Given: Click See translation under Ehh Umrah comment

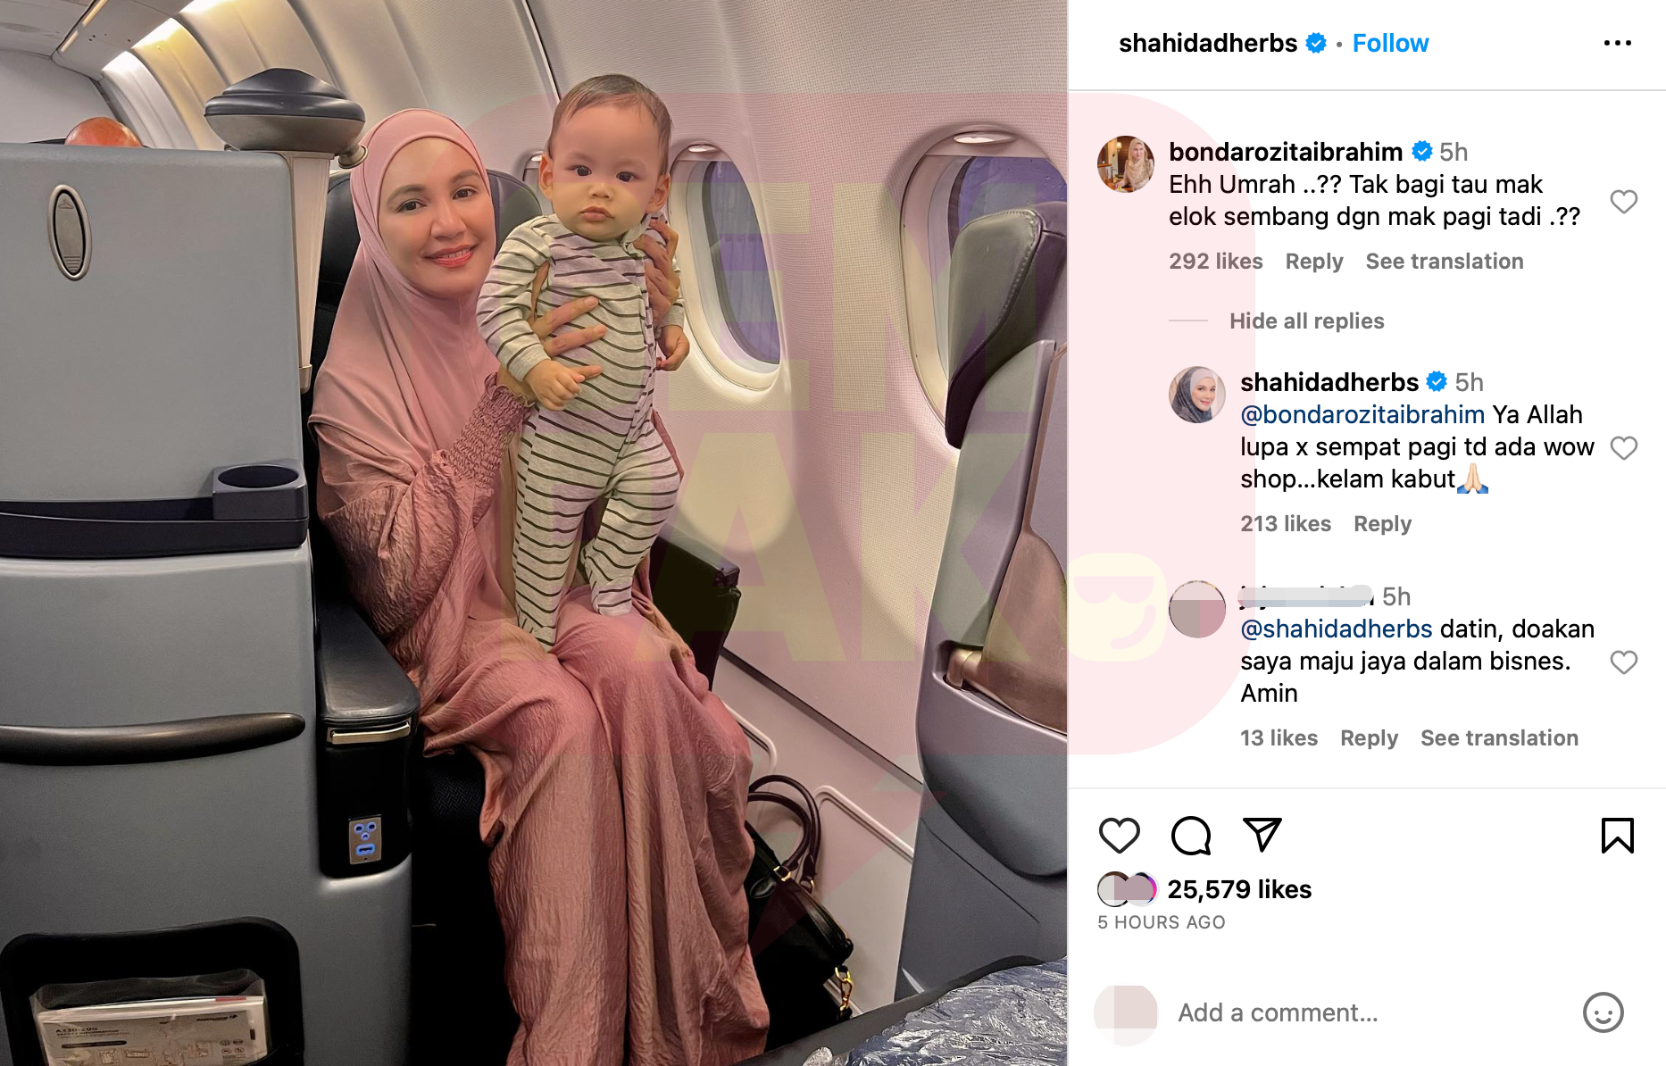Looking at the screenshot, I should [1445, 262].
